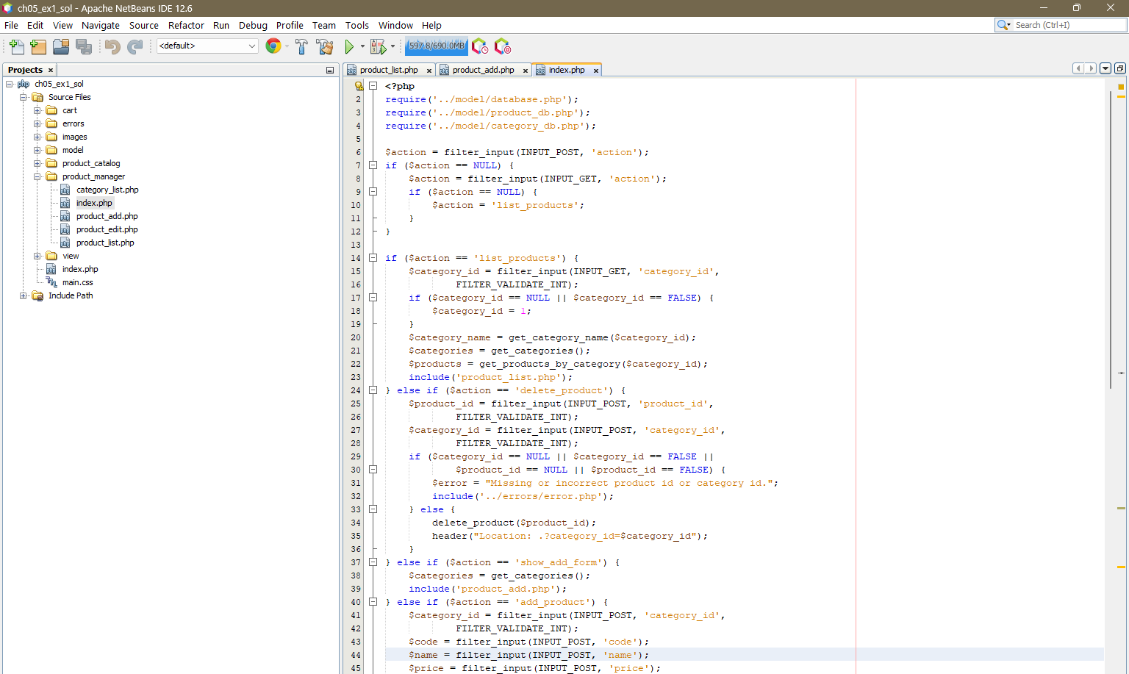Save all open files
Screen dimensions: 1129x674
click(84, 46)
